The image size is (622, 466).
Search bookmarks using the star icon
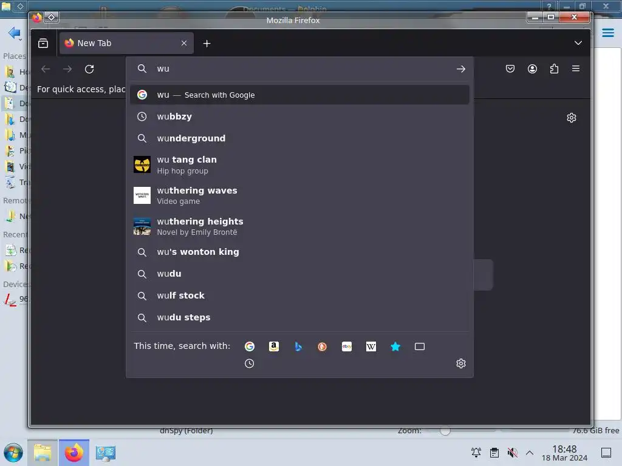tap(395, 346)
